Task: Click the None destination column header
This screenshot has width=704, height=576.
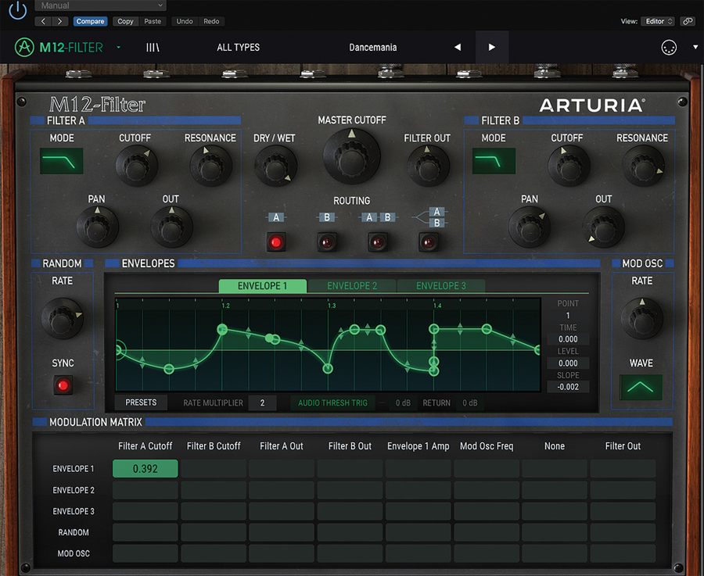Action: coord(555,446)
